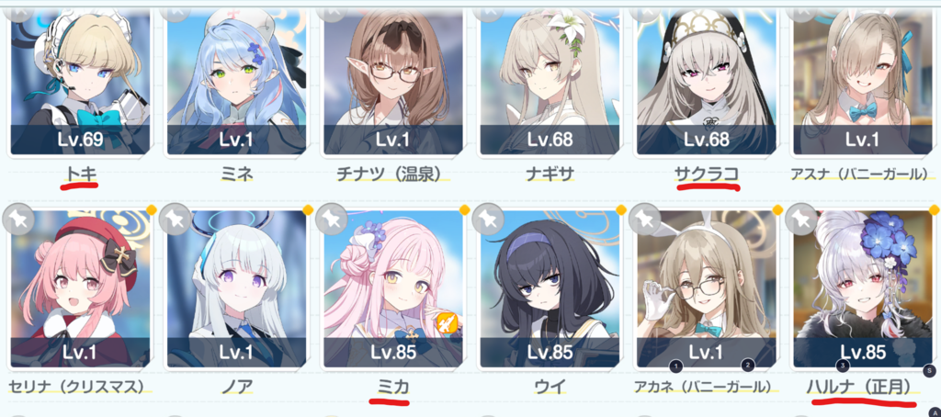Viewport: 941px width, 417px height.
Task: Toggle pin on ウイ card
Action: (x=487, y=220)
